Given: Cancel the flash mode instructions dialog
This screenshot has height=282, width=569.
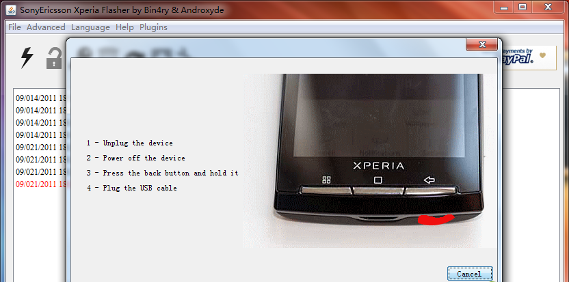Looking at the screenshot, I should (x=470, y=274).
